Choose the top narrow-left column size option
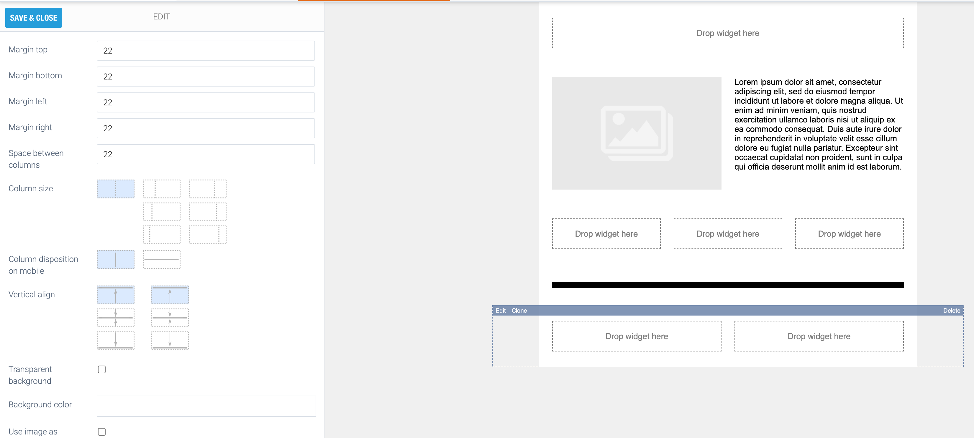Image resolution: width=974 pixels, height=438 pixels. [161, 189]
